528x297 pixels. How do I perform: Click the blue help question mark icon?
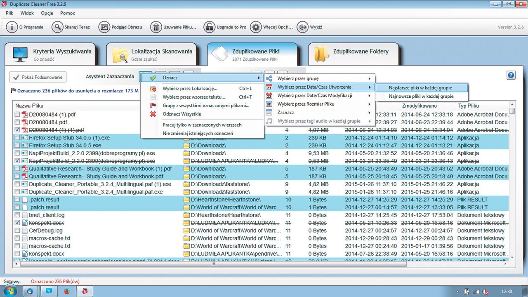(x=511, y=75)
